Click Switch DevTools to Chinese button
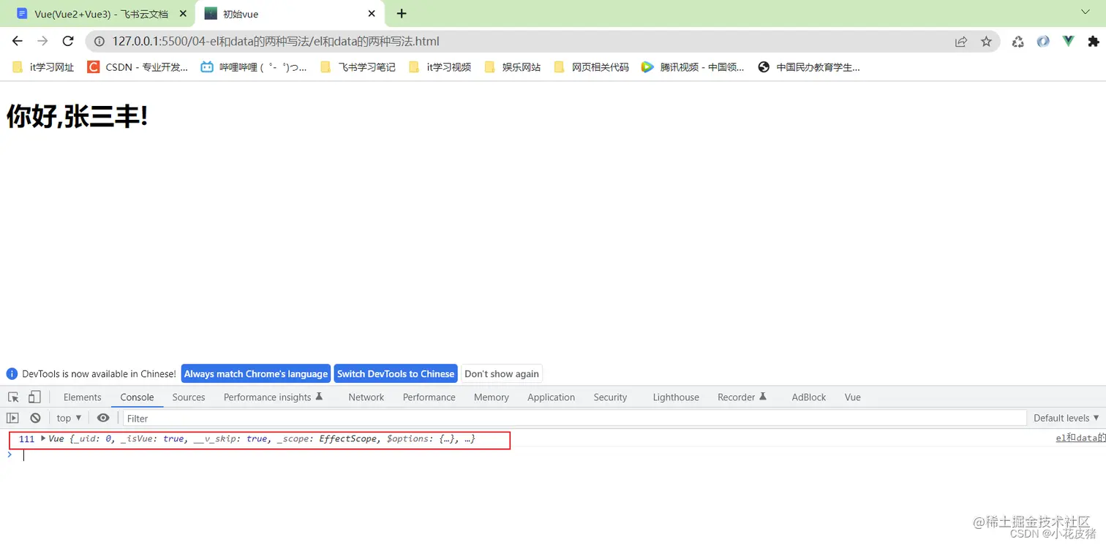Screen dimensions: 1106x545 [396, 373]
